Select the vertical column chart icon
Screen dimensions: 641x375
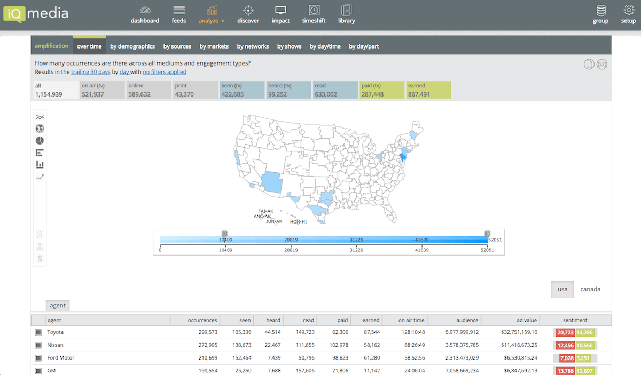40,165
